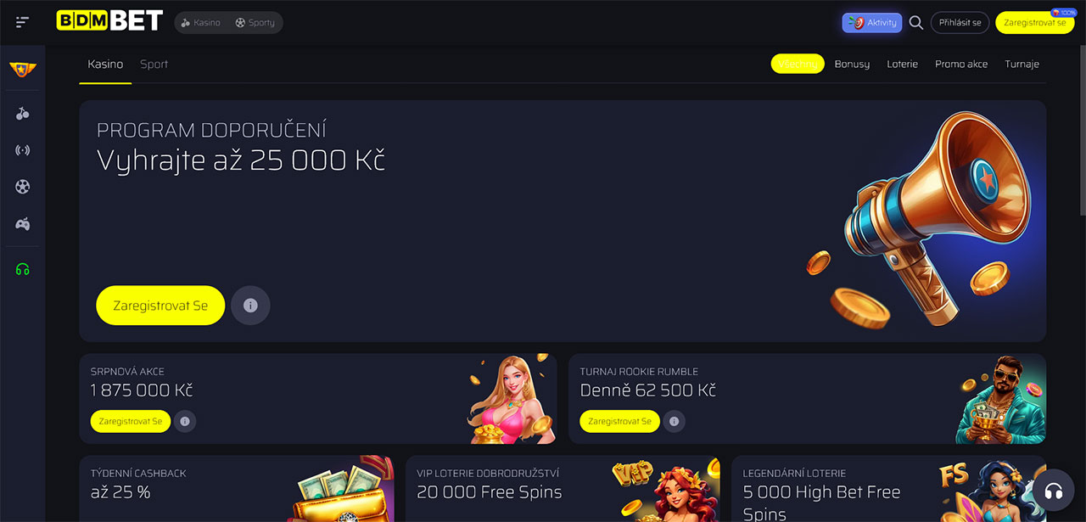Open the VIP shield badge icon
Screen dimensions: 1086x522
(x=23, y=69)
